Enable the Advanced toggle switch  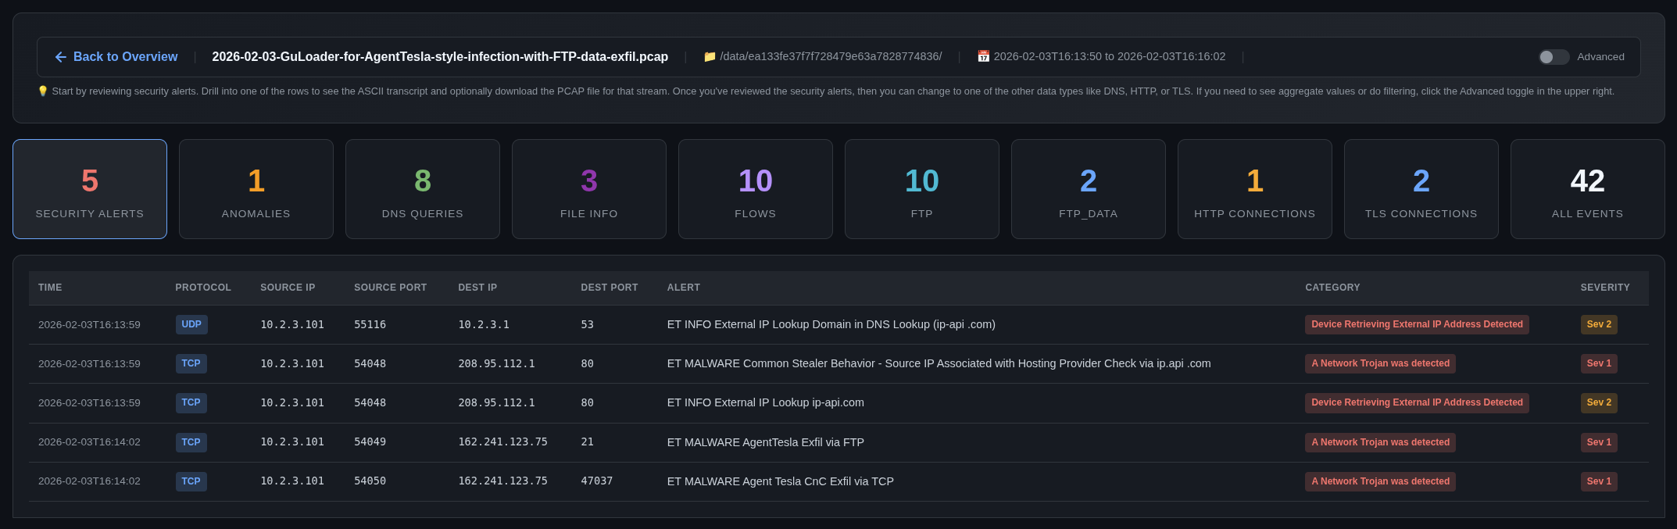point(1553,57)
